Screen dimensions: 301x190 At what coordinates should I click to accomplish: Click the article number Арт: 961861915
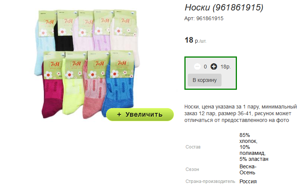pos(204,18)
